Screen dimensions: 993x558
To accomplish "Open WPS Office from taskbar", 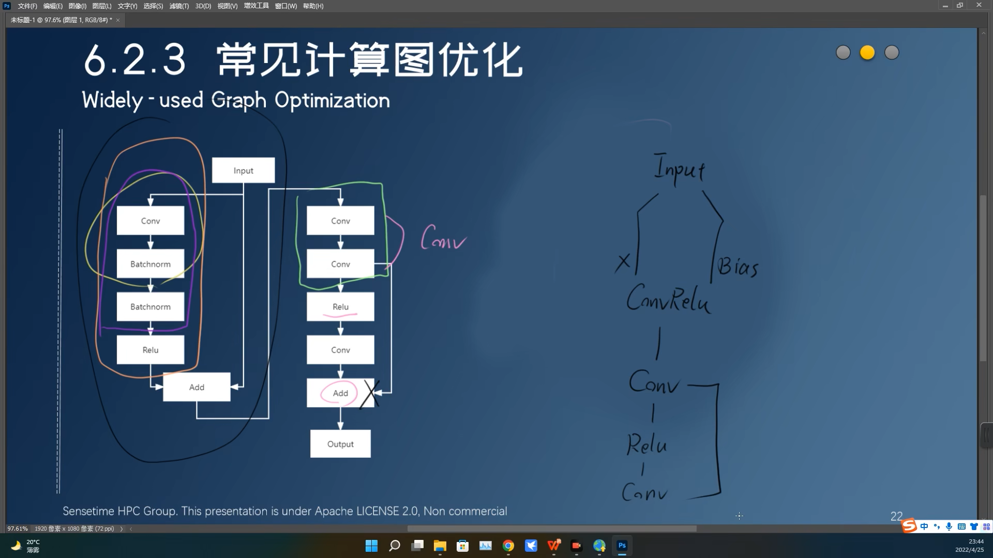I will tap(553, 546).
